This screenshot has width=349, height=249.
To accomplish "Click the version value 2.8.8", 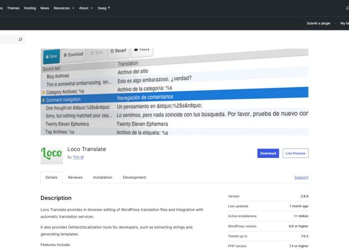I will pyautogui.click(x=304, y=196).
